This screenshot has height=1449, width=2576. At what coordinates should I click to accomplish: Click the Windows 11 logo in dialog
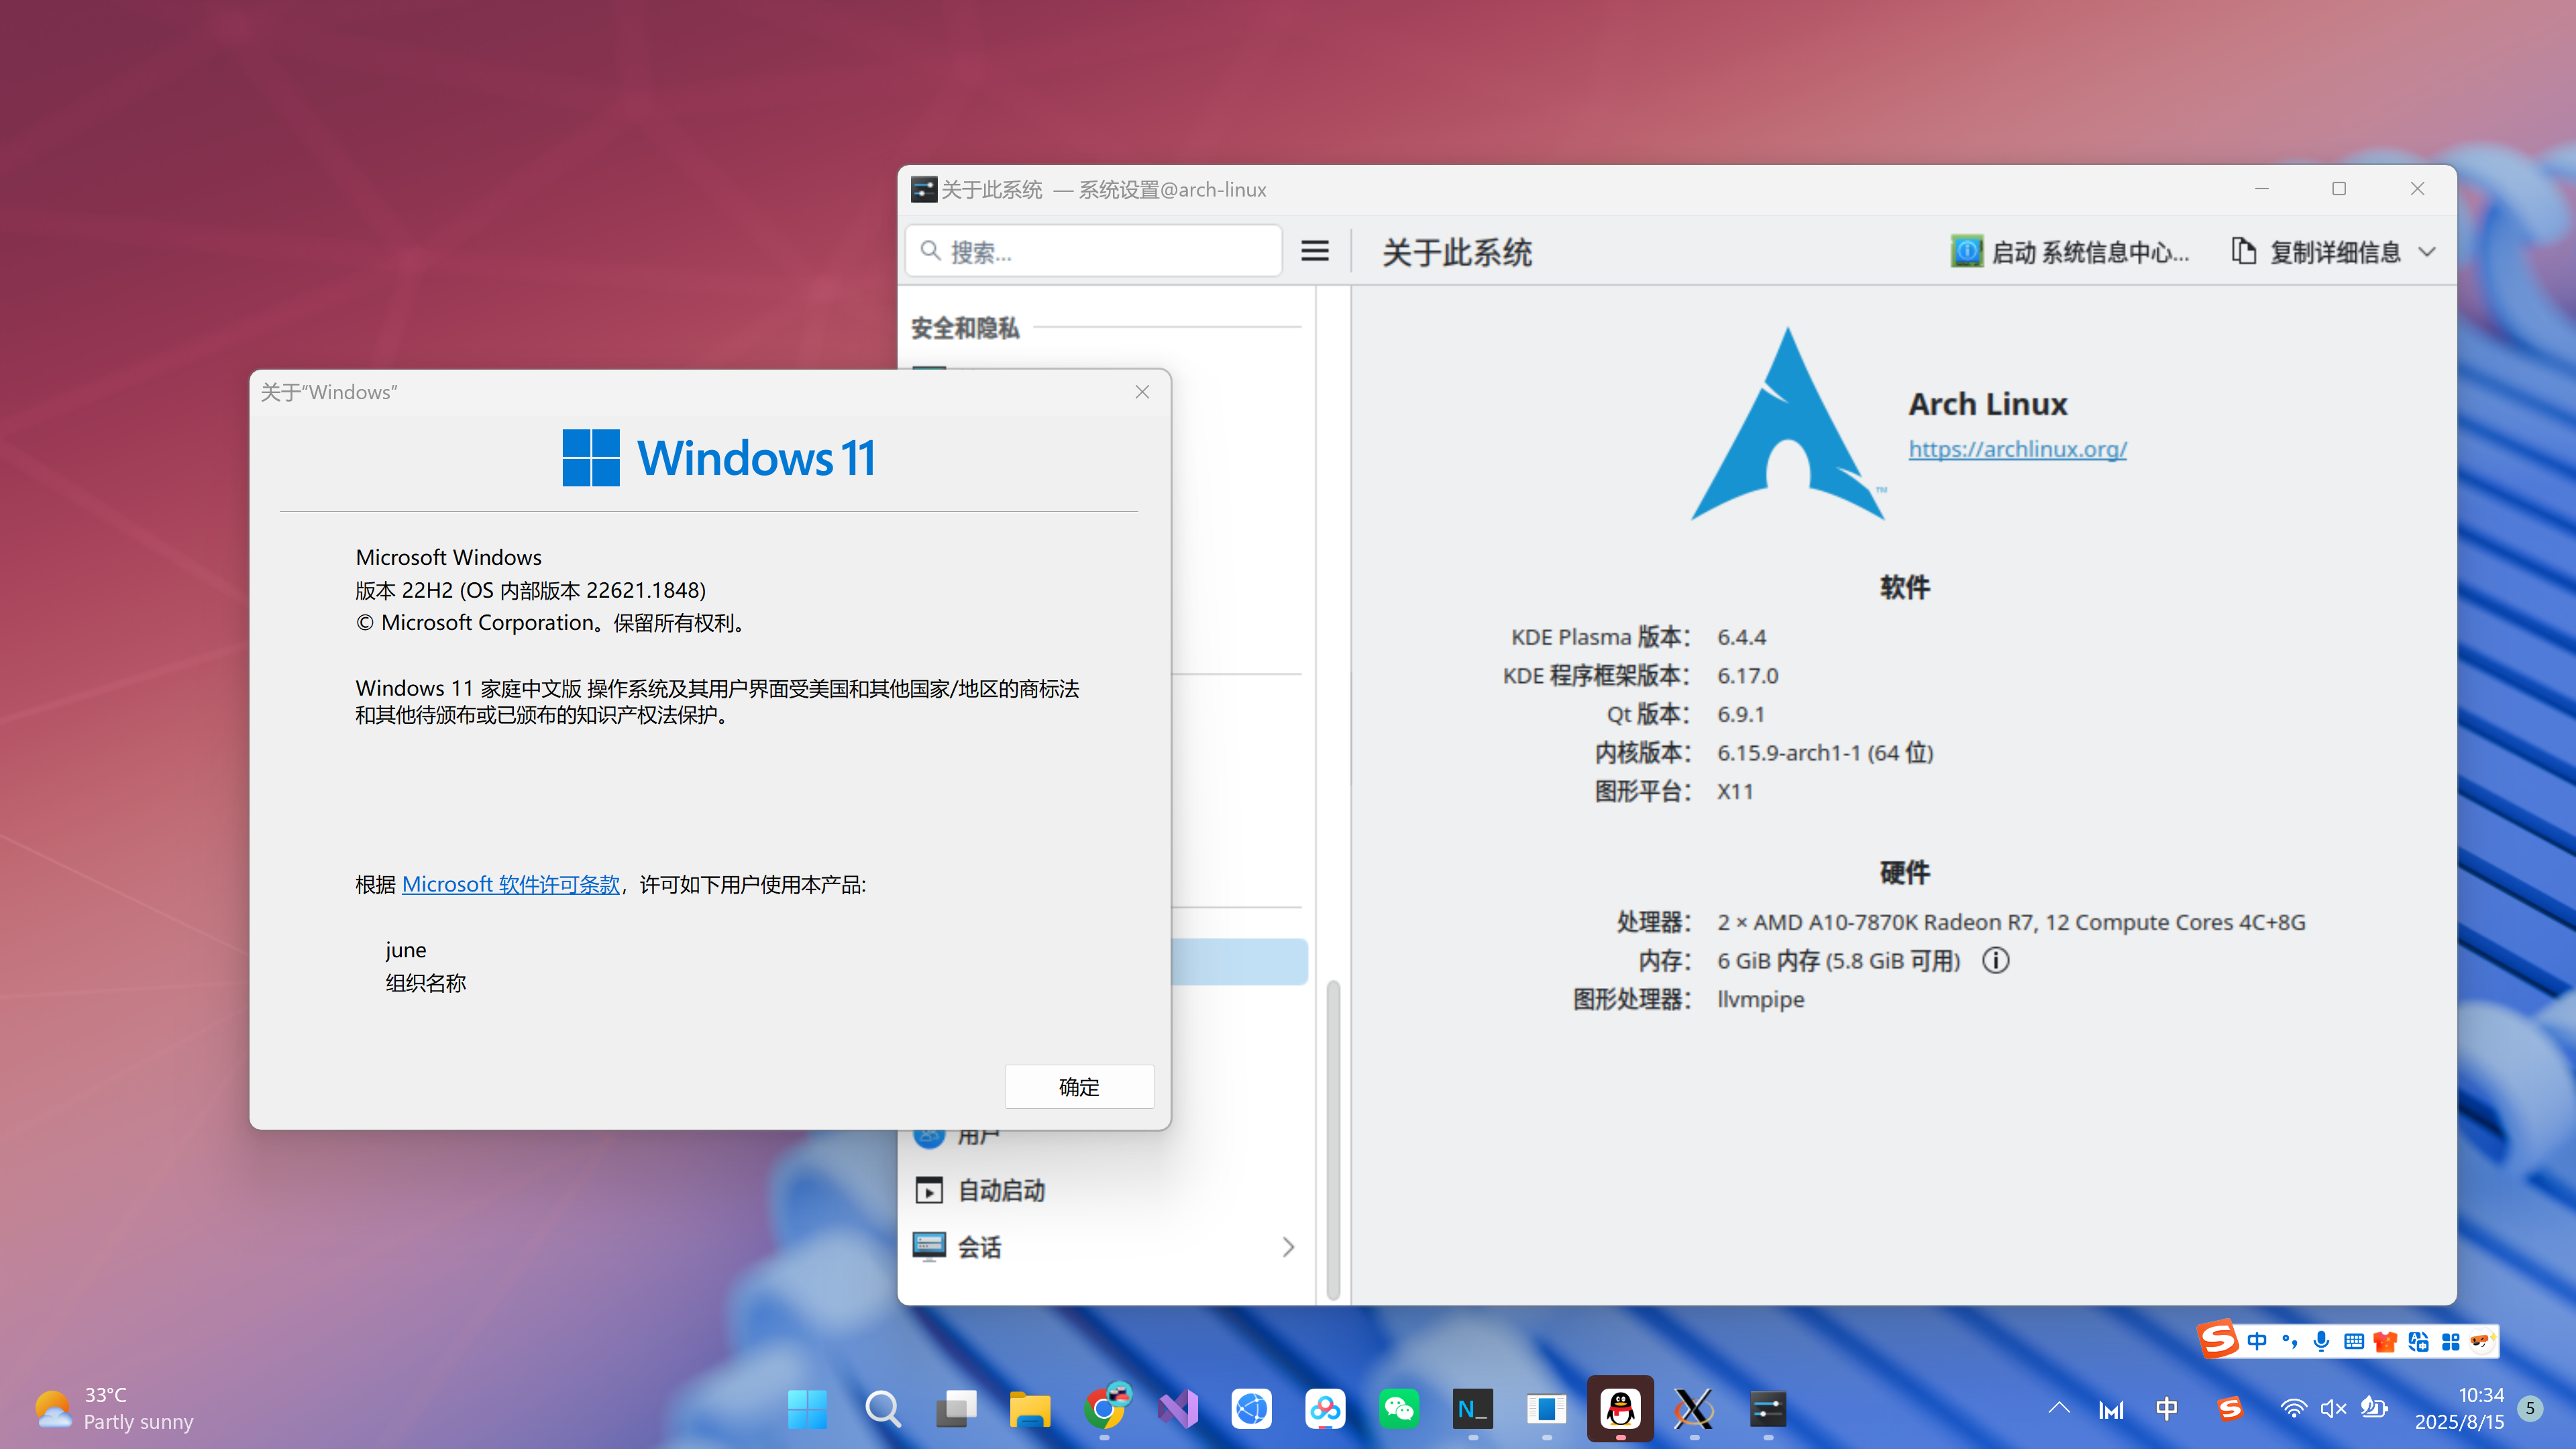(x=719, y=458)
